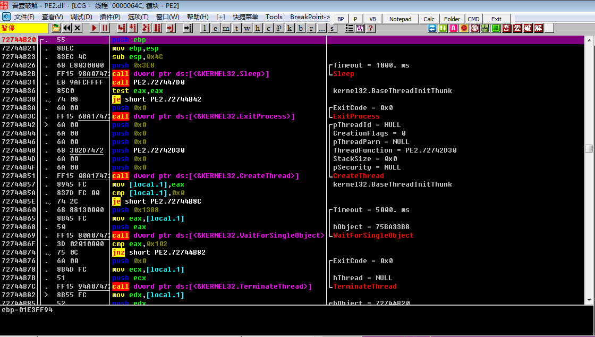Image resolution: width=595 pixels, height=337 pixels.
Task: Open the Windows list with the 'w' button
Action: (x=248, y=28)
